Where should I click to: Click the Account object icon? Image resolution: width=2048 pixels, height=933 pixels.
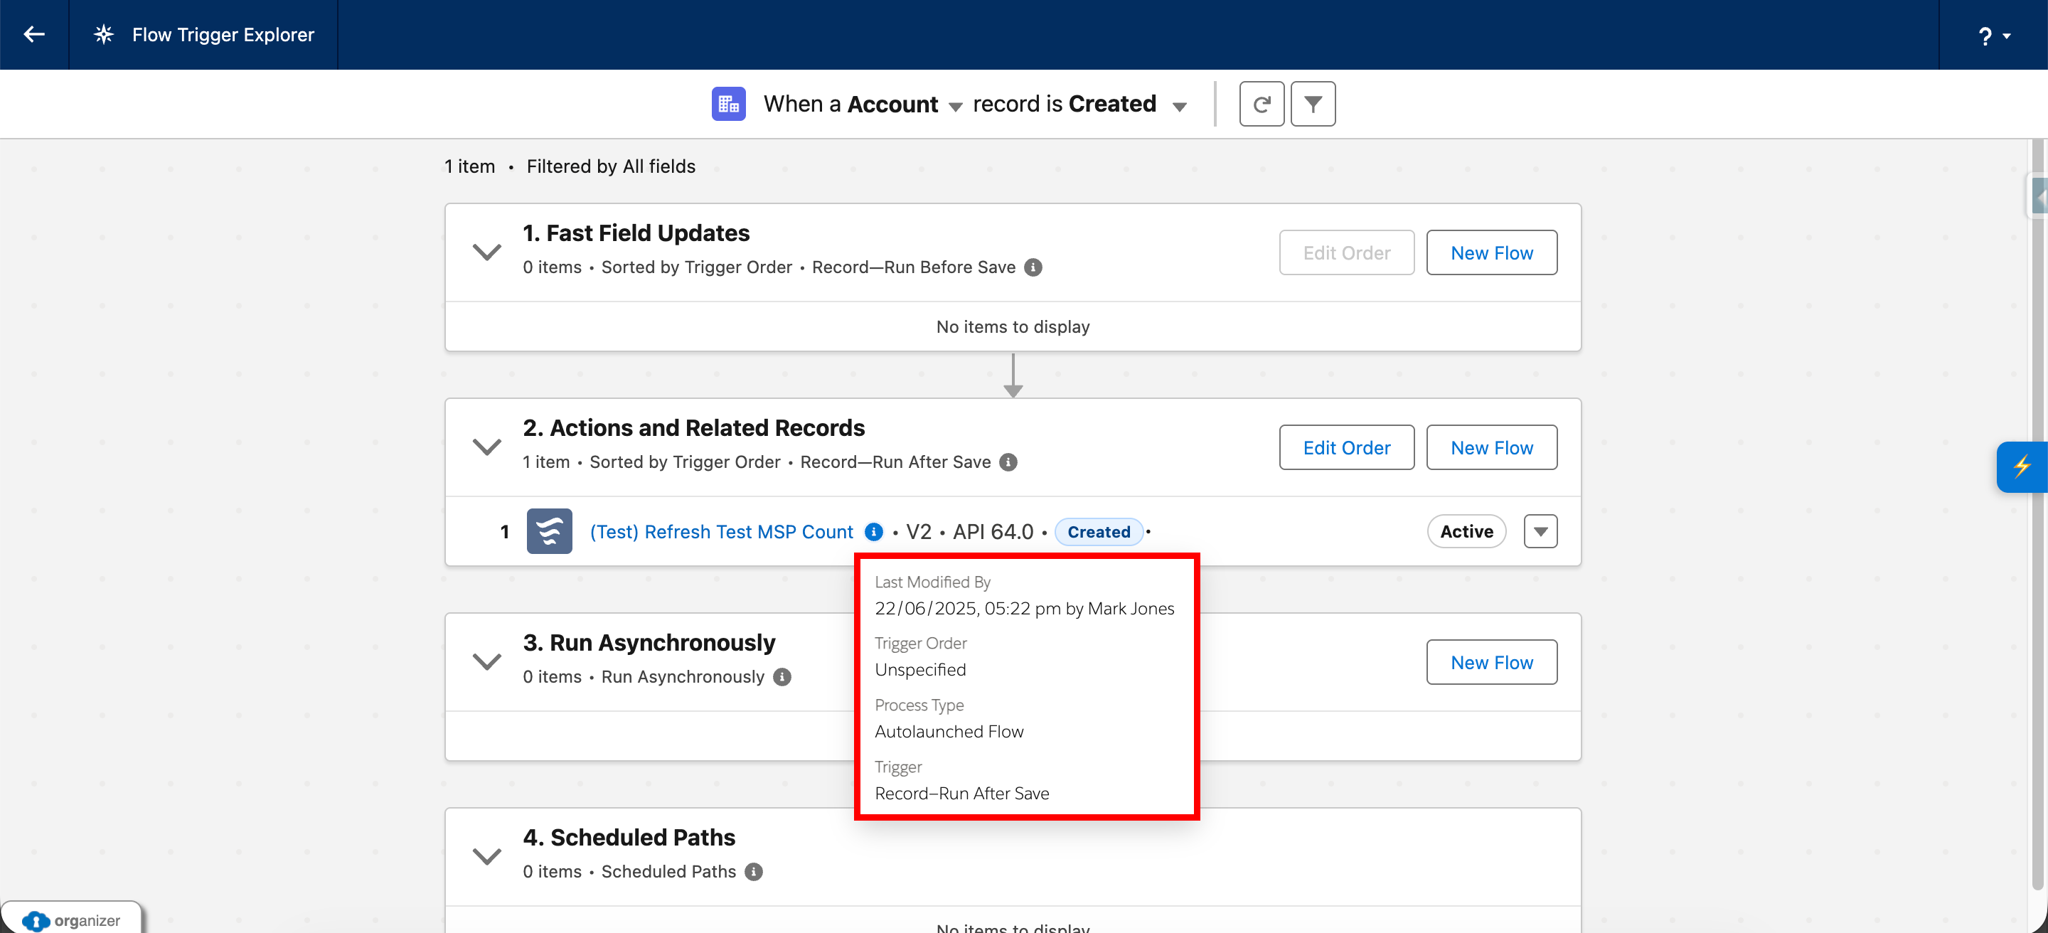point(727,104)
